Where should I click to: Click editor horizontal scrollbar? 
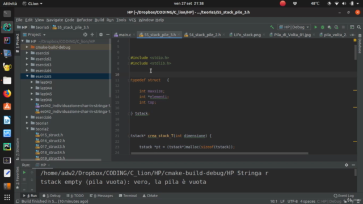tap(220, 153)
